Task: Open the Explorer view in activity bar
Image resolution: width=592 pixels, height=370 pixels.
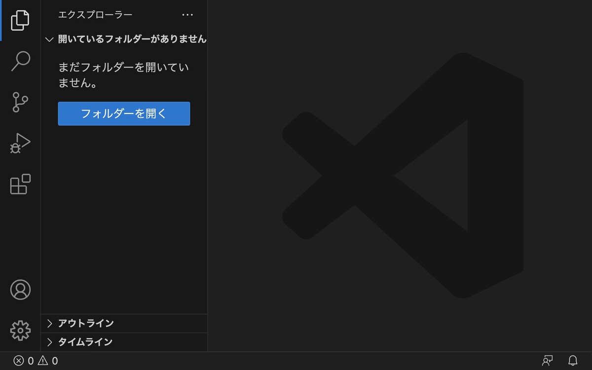Action: pyautogui.click(x=20, y=20)
